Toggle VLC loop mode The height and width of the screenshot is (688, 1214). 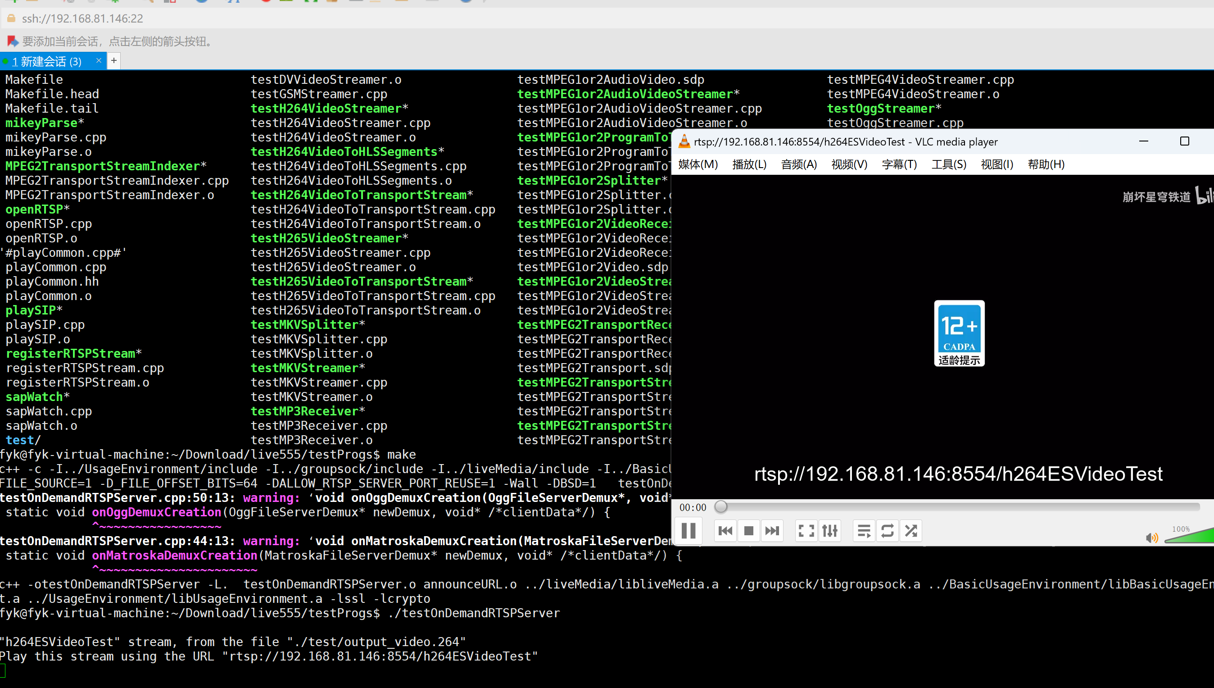[887, 531]
